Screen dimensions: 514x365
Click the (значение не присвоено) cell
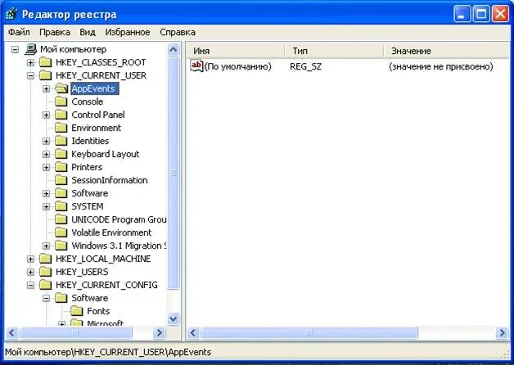[441, 66]
